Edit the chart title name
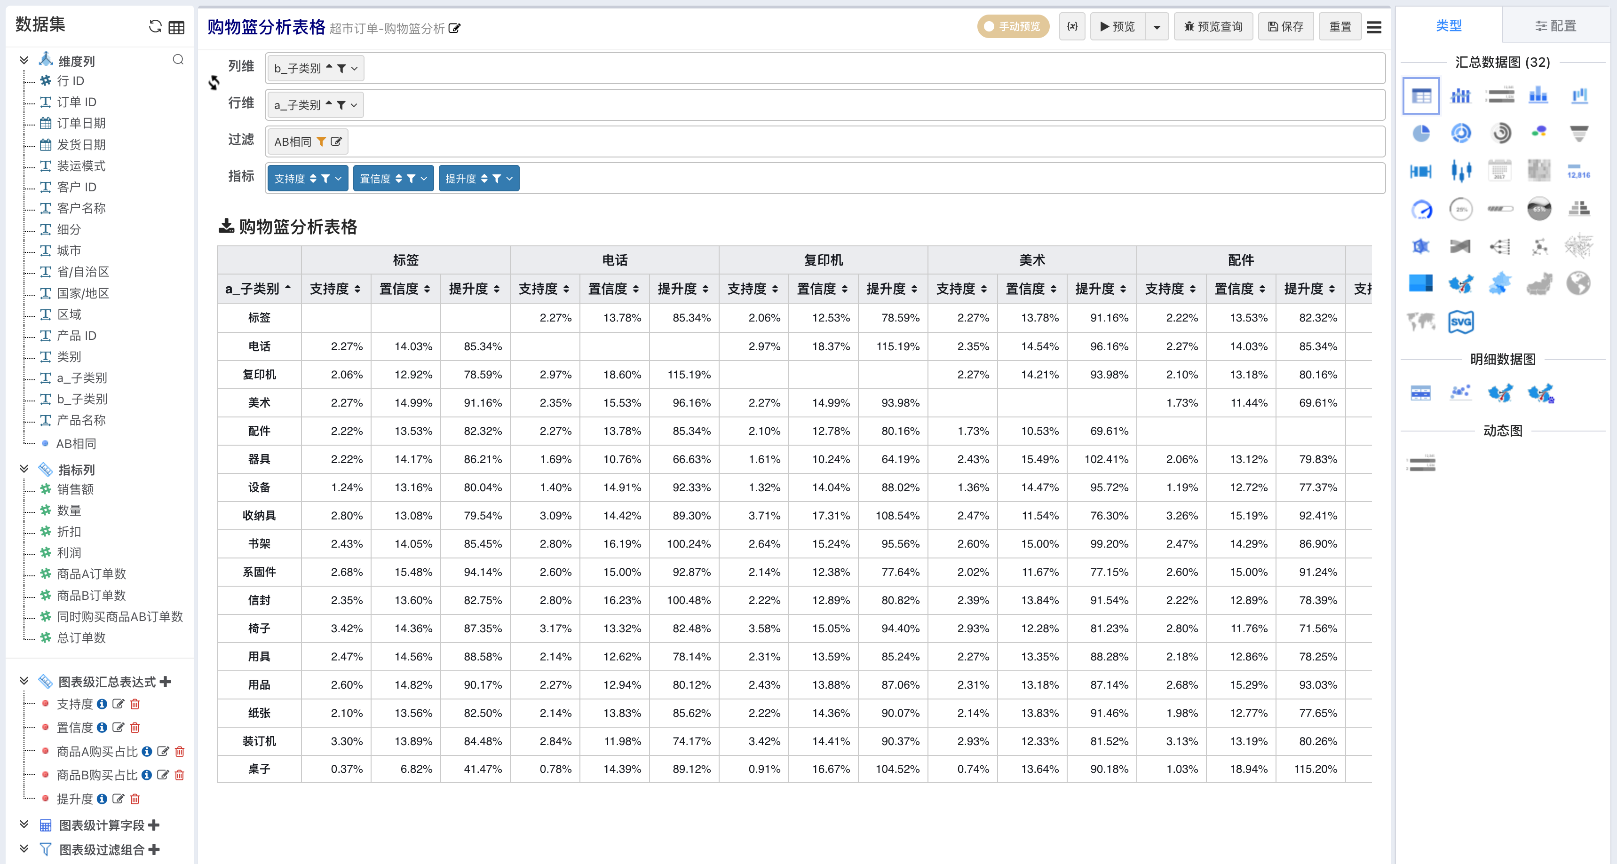 [x=454, y=28]
